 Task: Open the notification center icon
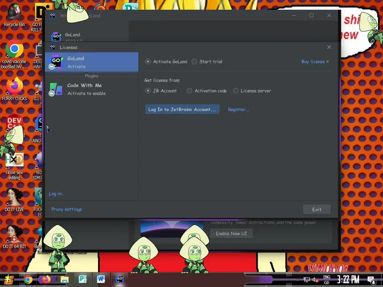pos(371,280)
